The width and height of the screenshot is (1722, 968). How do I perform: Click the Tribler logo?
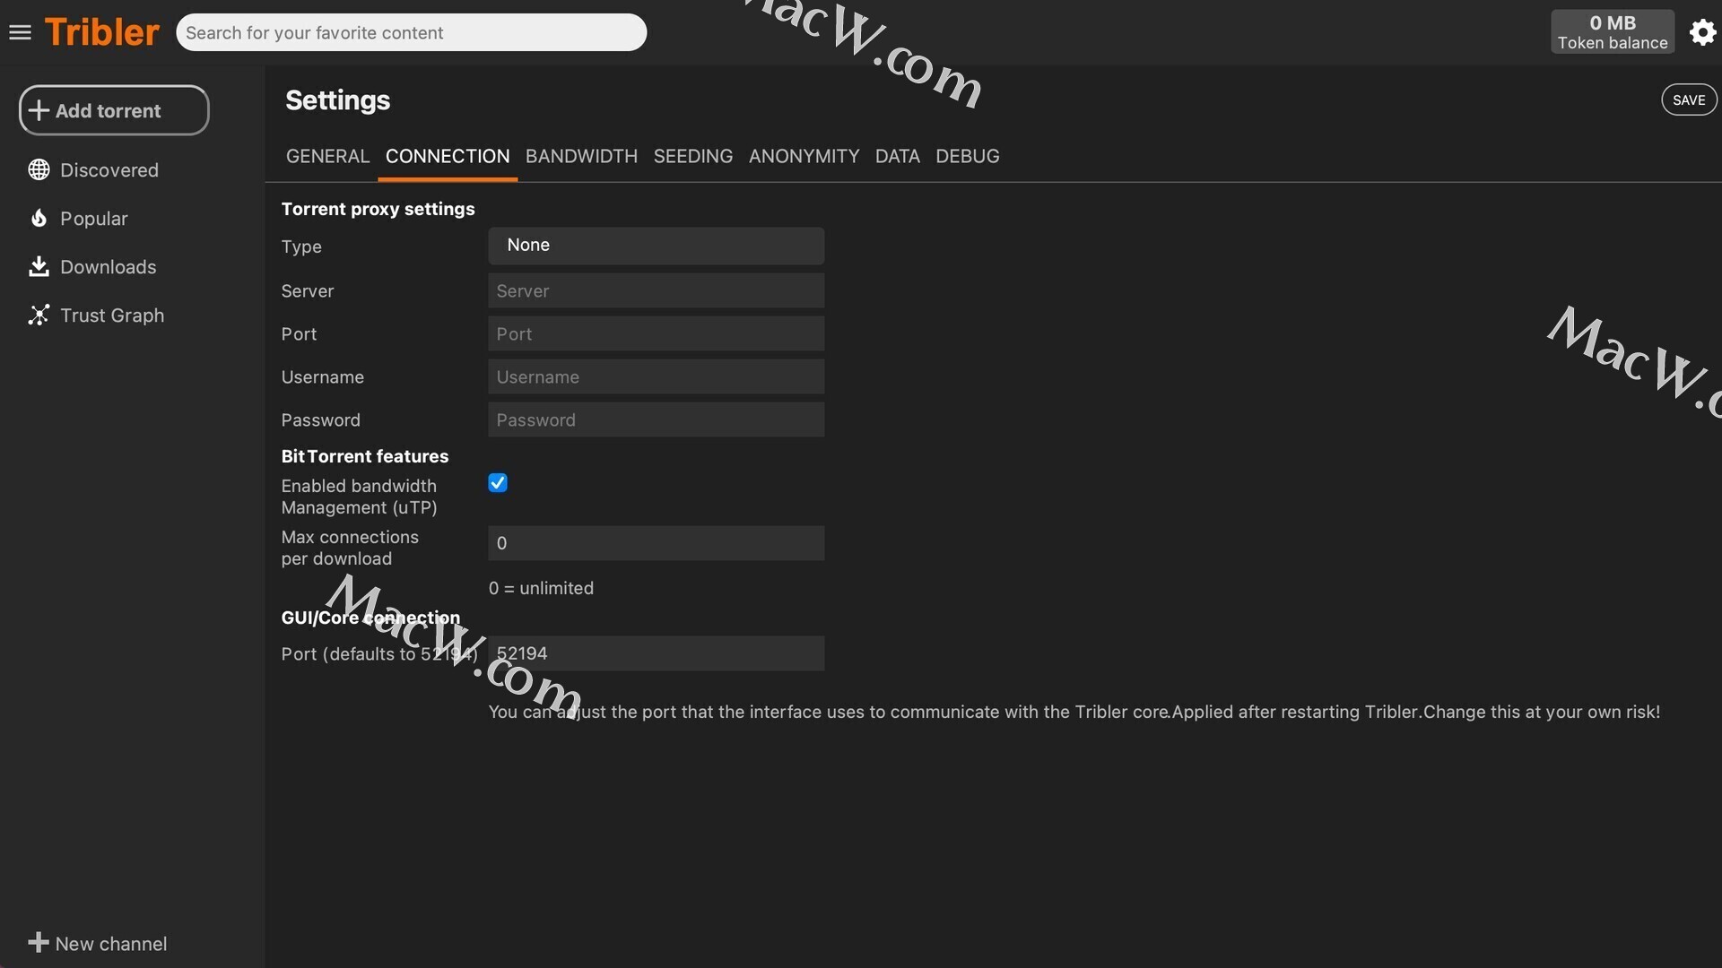coord(101,32)
